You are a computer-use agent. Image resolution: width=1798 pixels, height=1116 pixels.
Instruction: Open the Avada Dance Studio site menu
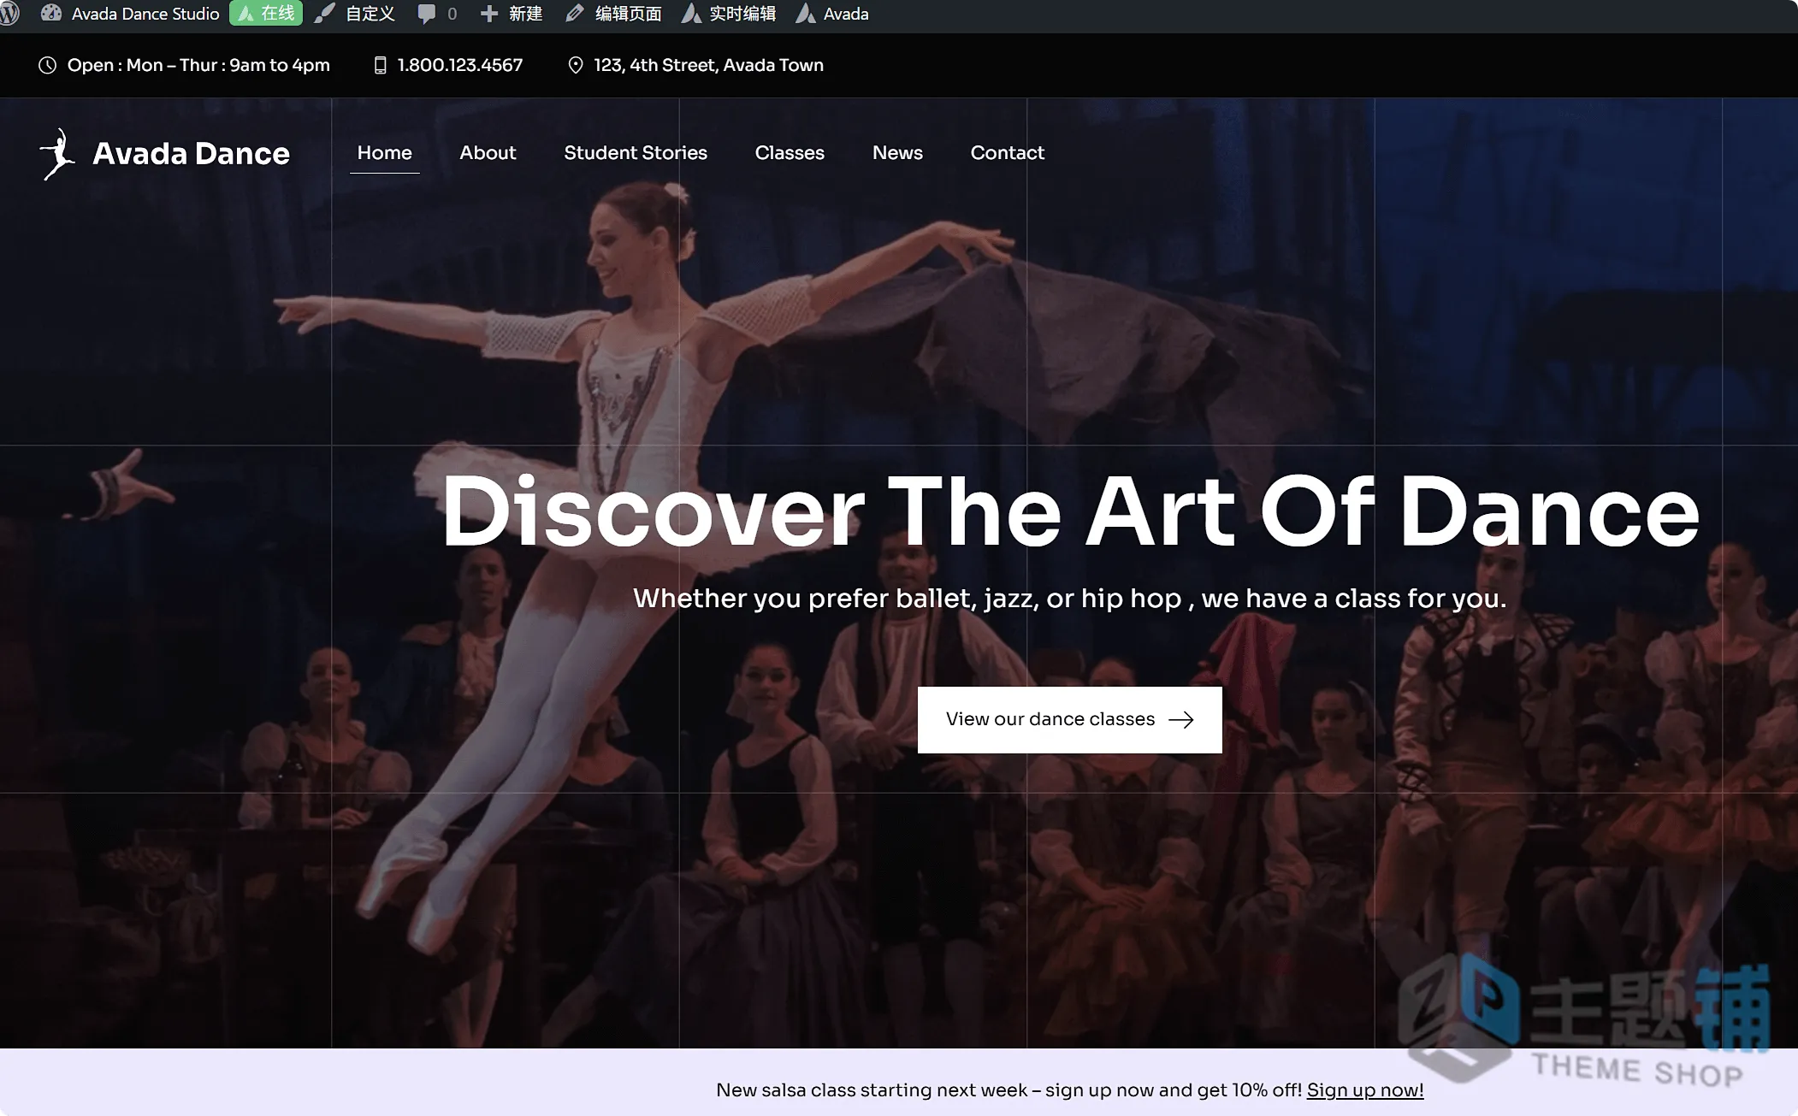(x=130, y=14)
